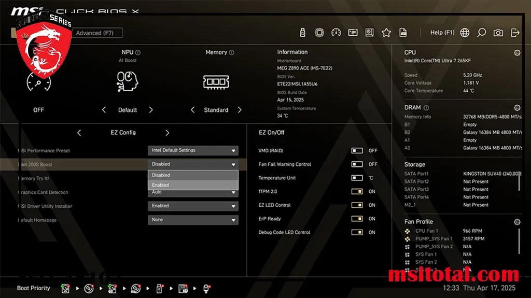Open the hardware monitor gauge icon
The height and width of the screenshot is (298, 531).
coord(336,33)
